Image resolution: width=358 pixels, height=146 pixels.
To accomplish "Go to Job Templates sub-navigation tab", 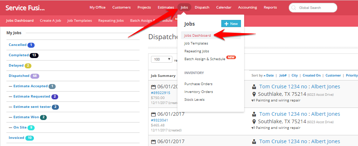I will click(x=80, y=21).
